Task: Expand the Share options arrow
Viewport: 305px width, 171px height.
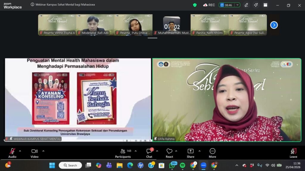Action: tap(199, 151)
